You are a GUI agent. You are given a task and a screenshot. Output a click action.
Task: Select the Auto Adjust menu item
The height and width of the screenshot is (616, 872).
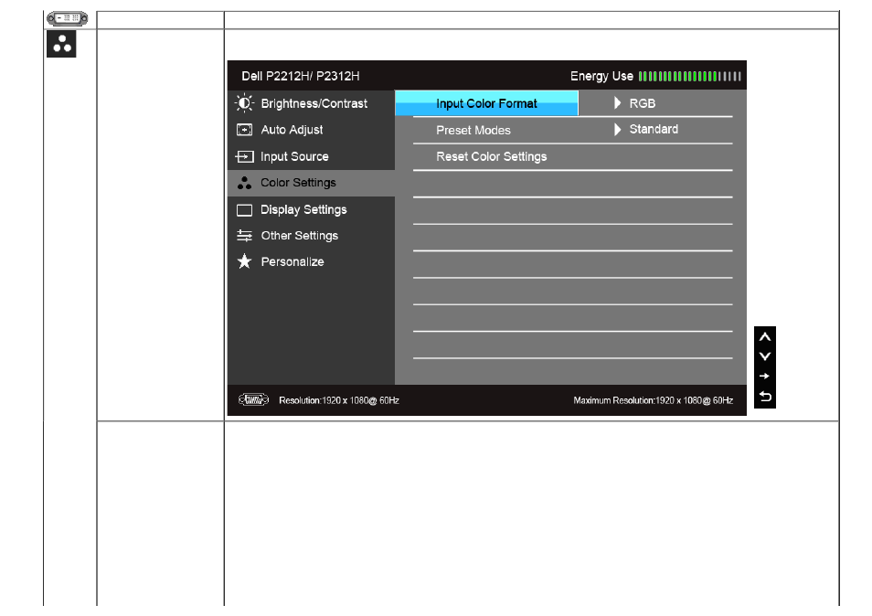tap(311, 130)
